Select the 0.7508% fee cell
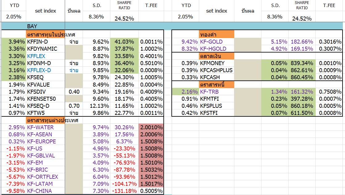The image size is (345, 195). pos(329,92)
